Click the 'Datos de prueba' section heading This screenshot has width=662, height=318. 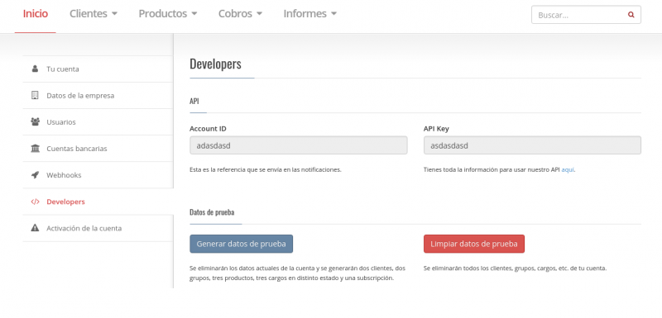click(x=212, y=211)
